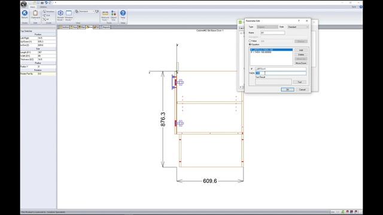The width and height of the screenshot is (383, 215).
Task: Select the Equation radio button
Action: point(250,45)
